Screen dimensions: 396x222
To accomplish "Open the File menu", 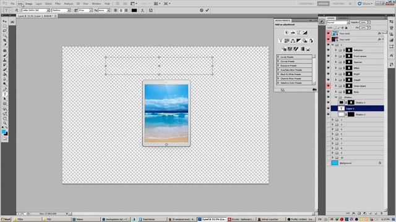I will click(x=12, y=4).
